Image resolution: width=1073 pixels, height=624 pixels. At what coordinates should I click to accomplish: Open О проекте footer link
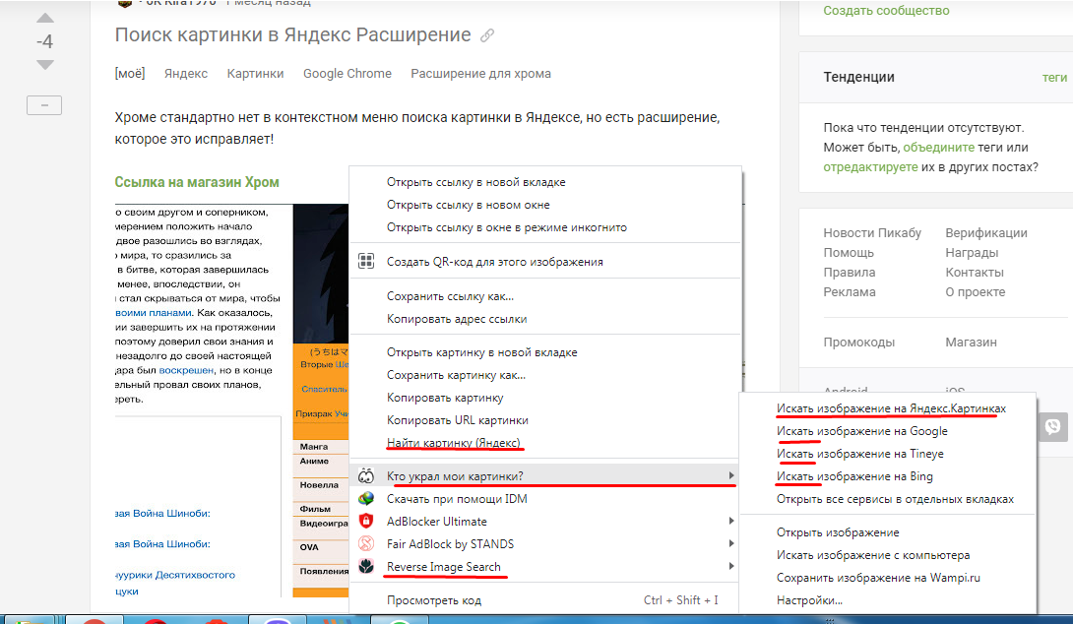click(x=976, y=292)
